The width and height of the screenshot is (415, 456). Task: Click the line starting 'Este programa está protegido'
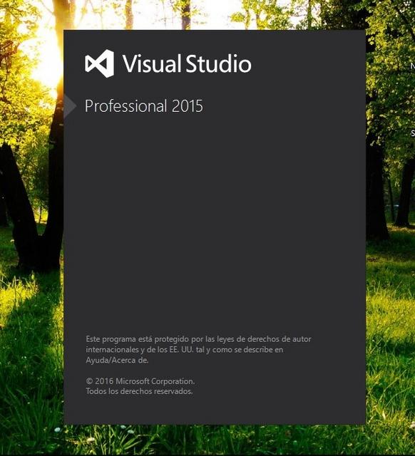pyautogui.click(x=198, y=339)
